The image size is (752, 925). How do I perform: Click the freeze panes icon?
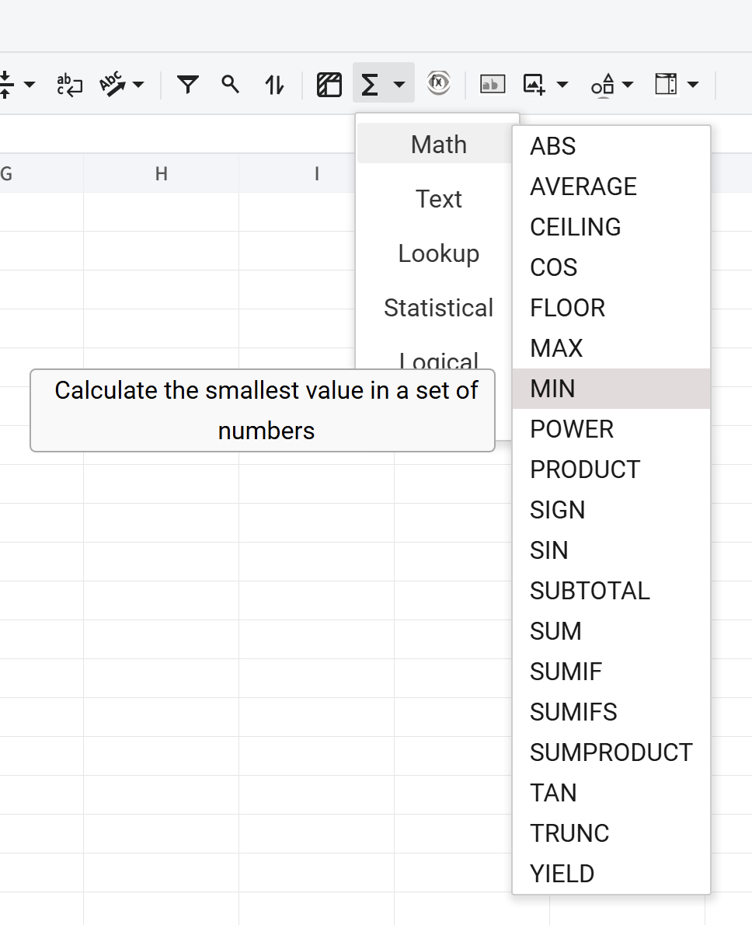pyautogui.click(x=329, y=84)
